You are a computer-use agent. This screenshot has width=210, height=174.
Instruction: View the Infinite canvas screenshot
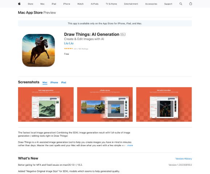pyautogui.click(x=105, y=104)
